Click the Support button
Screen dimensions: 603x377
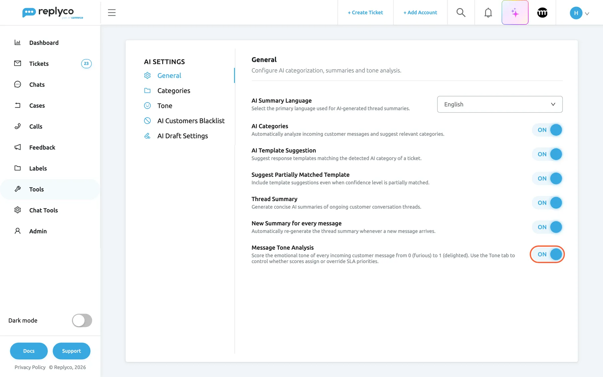[71, 351]
